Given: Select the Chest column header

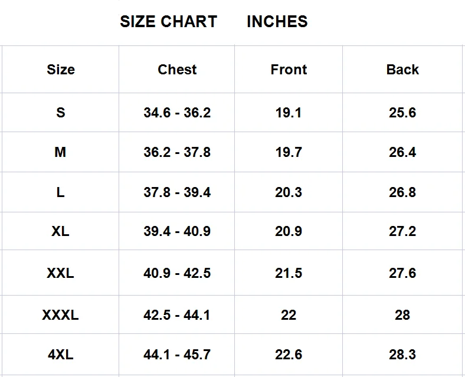Looking at the screenshot, I should tap(177, 70).
